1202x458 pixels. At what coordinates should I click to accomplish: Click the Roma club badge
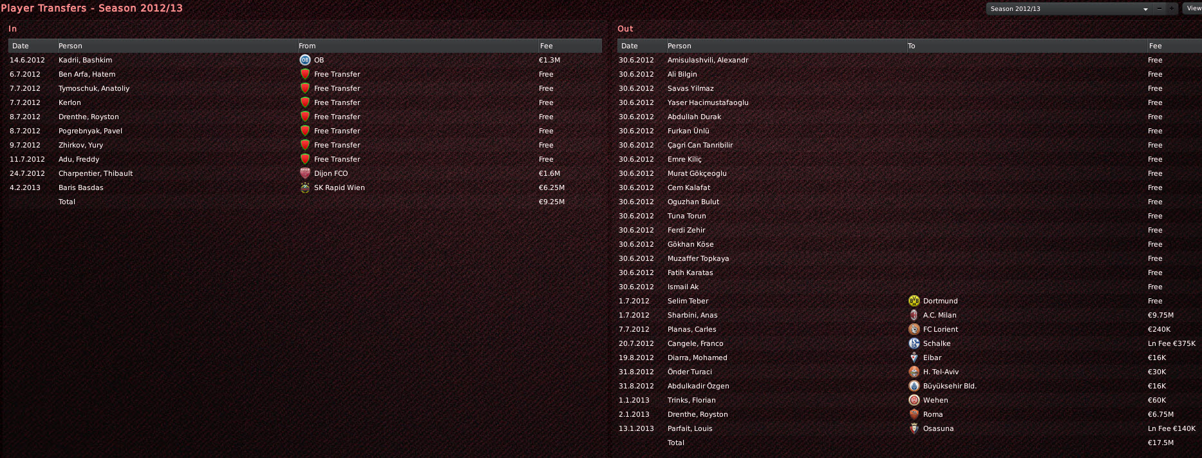tap(914, 414)
